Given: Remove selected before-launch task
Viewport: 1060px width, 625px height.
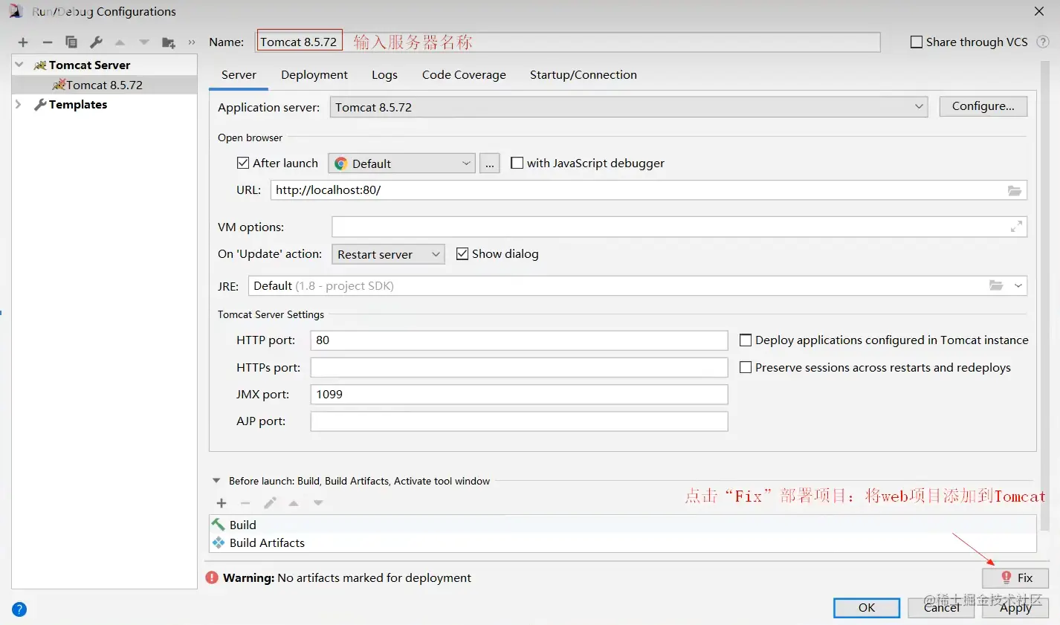Looking at the screenshot, I should [245, 503].
